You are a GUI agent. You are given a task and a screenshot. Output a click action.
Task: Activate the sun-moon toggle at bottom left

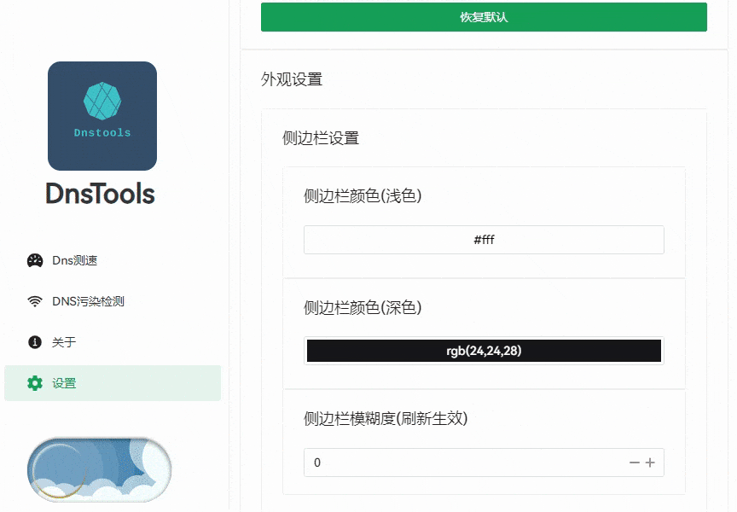click(98, 469)
